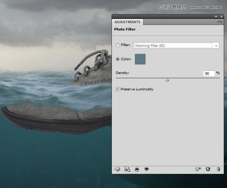
Task: Click the Filter dropdown arrow button
Action: (x=216, y=46)
